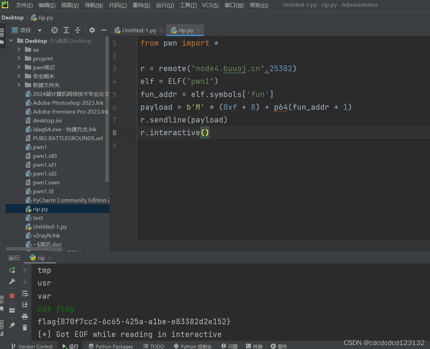Click Desktop breadcrumb in navigation bar

click(12, 17)
